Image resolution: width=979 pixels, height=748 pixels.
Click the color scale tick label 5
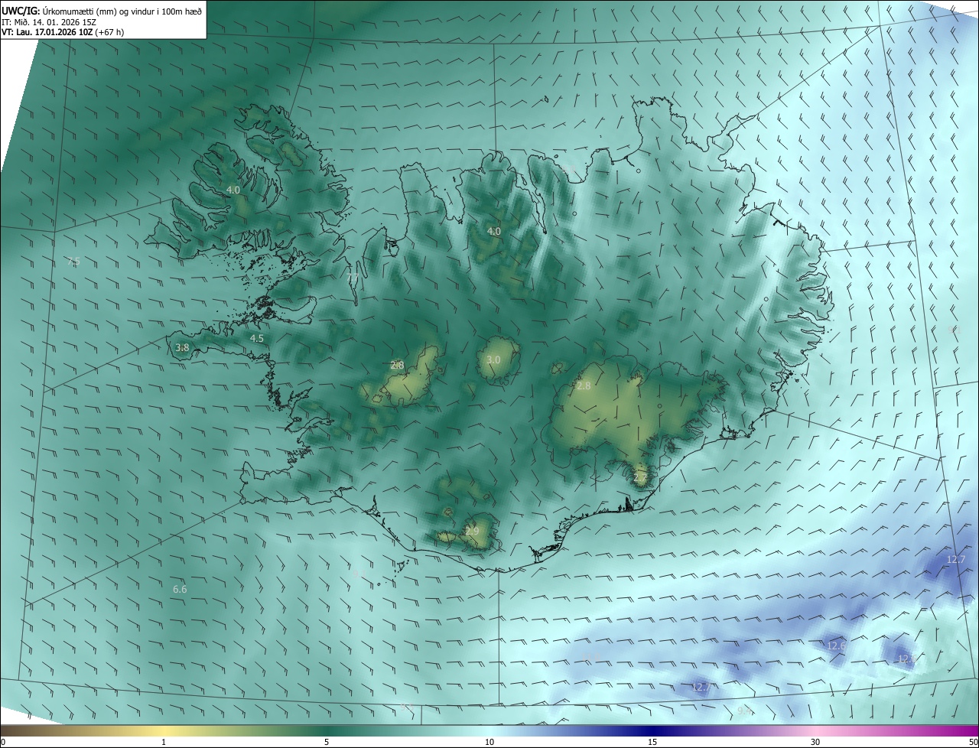click(x=327, y=742)
